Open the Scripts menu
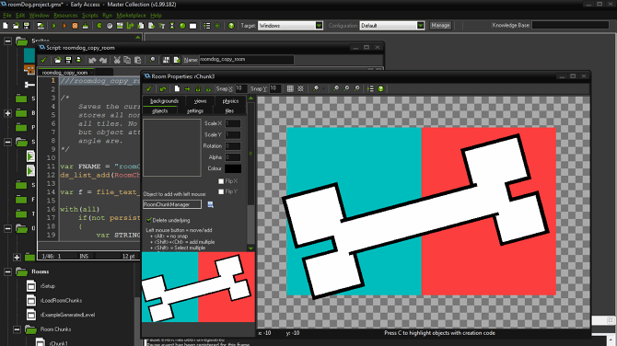The image size is (617, 346). (x=89, y=16)
